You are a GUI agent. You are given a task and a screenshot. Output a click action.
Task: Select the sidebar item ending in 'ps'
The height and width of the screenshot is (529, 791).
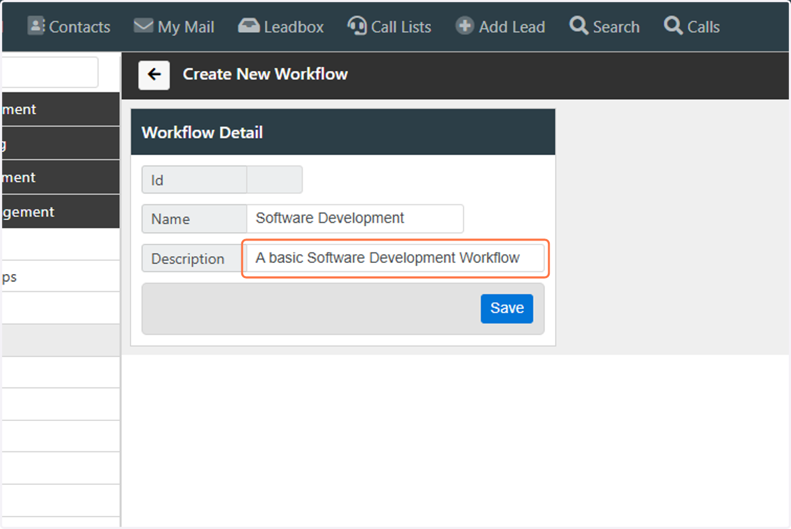60,277
